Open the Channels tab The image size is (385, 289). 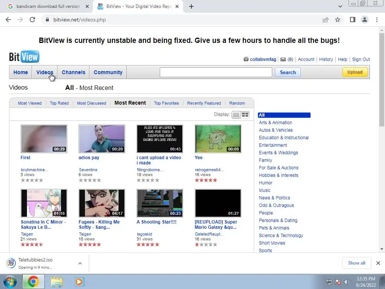click(x=73, y=72)
